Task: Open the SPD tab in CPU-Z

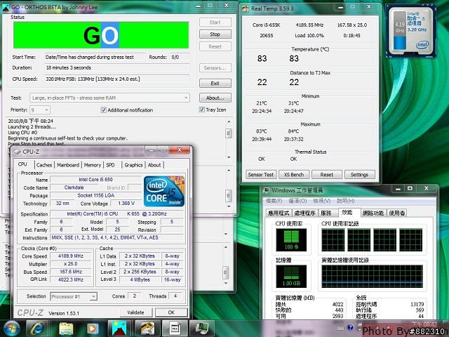Action: [x=110, y=165]
